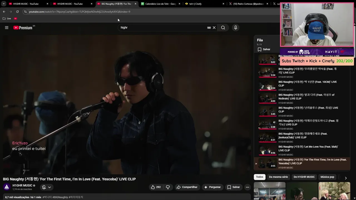Start voice search with microphone icon
This screenshot has width=356, height=200.
(x=236, y=27)
